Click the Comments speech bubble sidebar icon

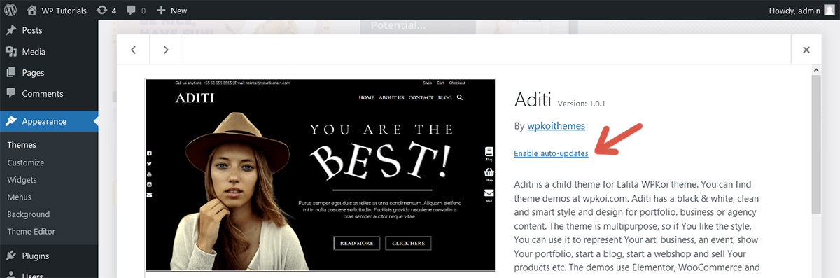tap(11, 93)
